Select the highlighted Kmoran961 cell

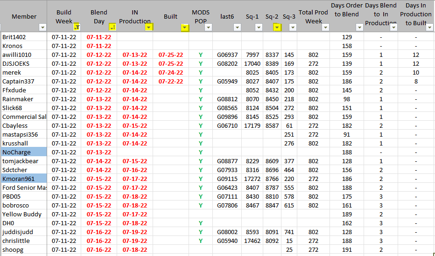click(x=23, y=179)
